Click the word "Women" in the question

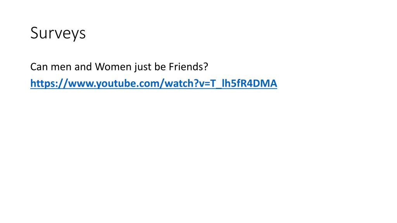[x=113, y=67]
